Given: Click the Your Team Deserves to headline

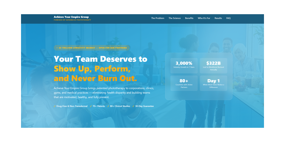Looking at the screenshot, I should click(100, 59).
